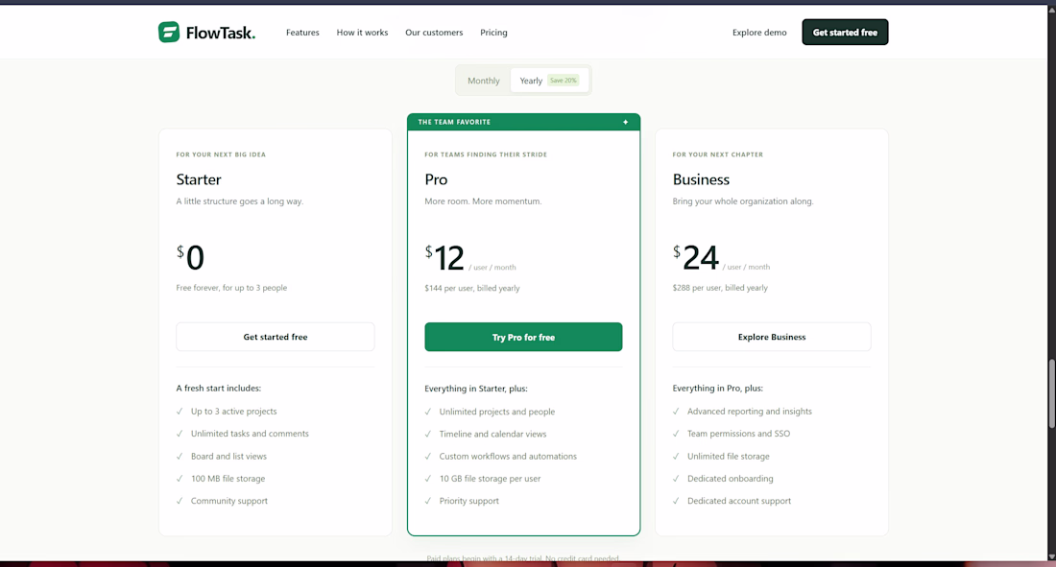This screenshot has width=1056, height=567.
Task: Click "Dedicated onboarding"
Action: tap(730, 479)
